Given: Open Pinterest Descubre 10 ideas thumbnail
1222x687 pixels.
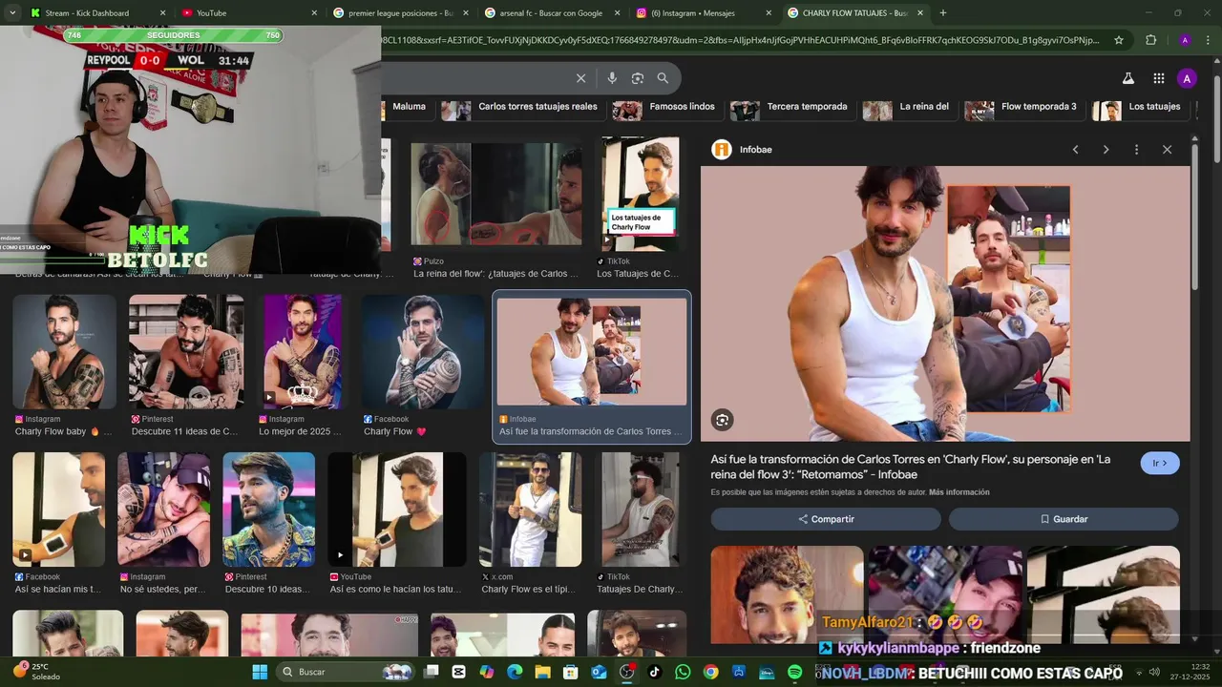Looking at the screenshot, I should [268, 510].
